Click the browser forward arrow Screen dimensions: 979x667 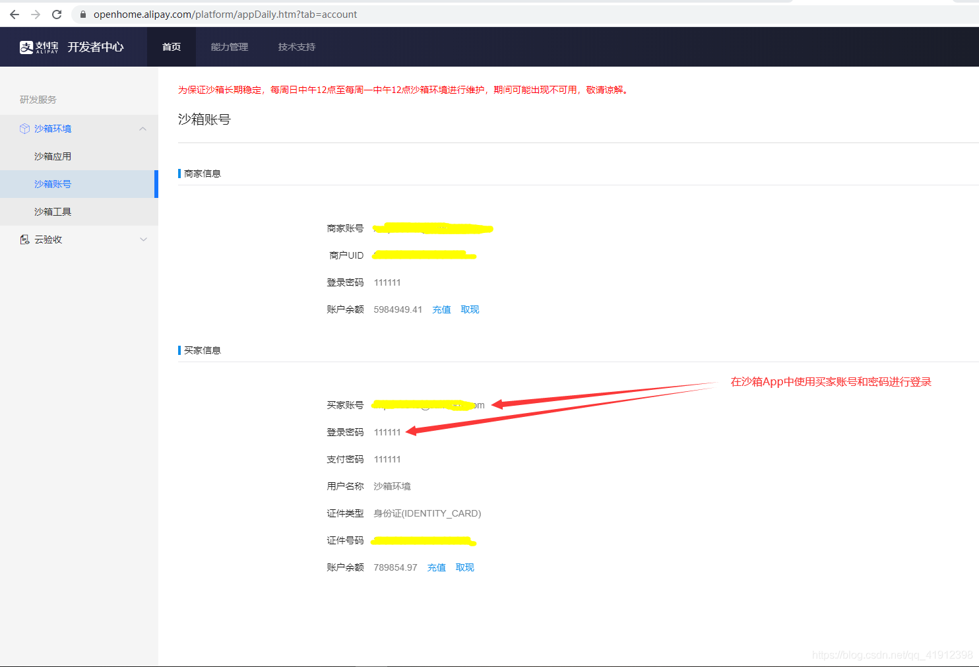(x=36, y=14)
